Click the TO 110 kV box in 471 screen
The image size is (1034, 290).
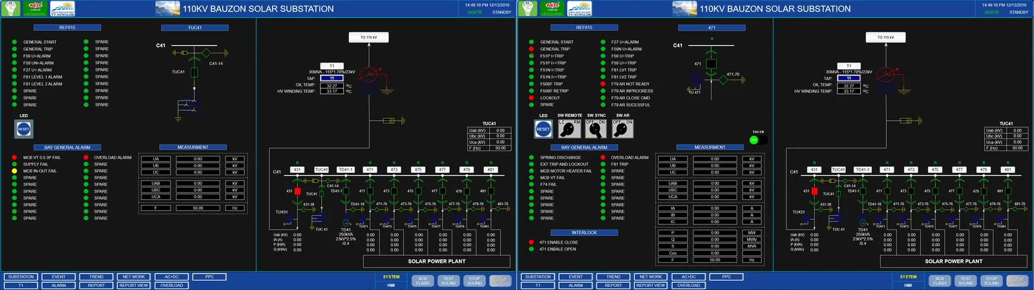tap(885, 37)
